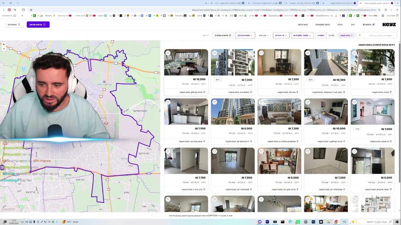Favorite the ₪7,800 listing on Kerem 7
Image resolution: width=401 pixels, height=225 pixels.
click(x=354, y=53)
